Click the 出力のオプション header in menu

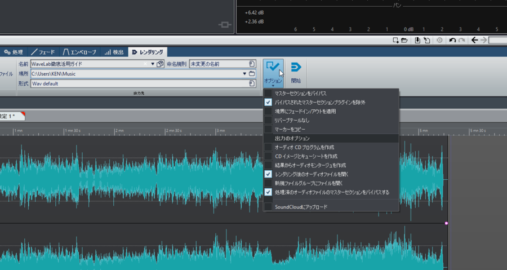pos(331,138)
